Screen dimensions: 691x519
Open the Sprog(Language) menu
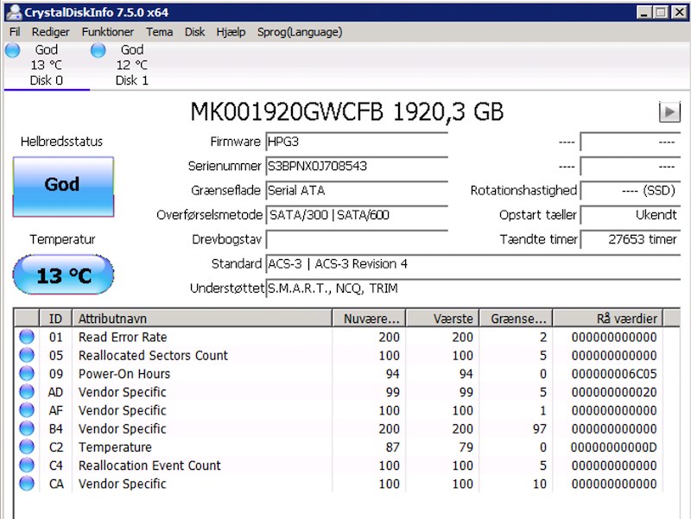[x=300, y=32]
